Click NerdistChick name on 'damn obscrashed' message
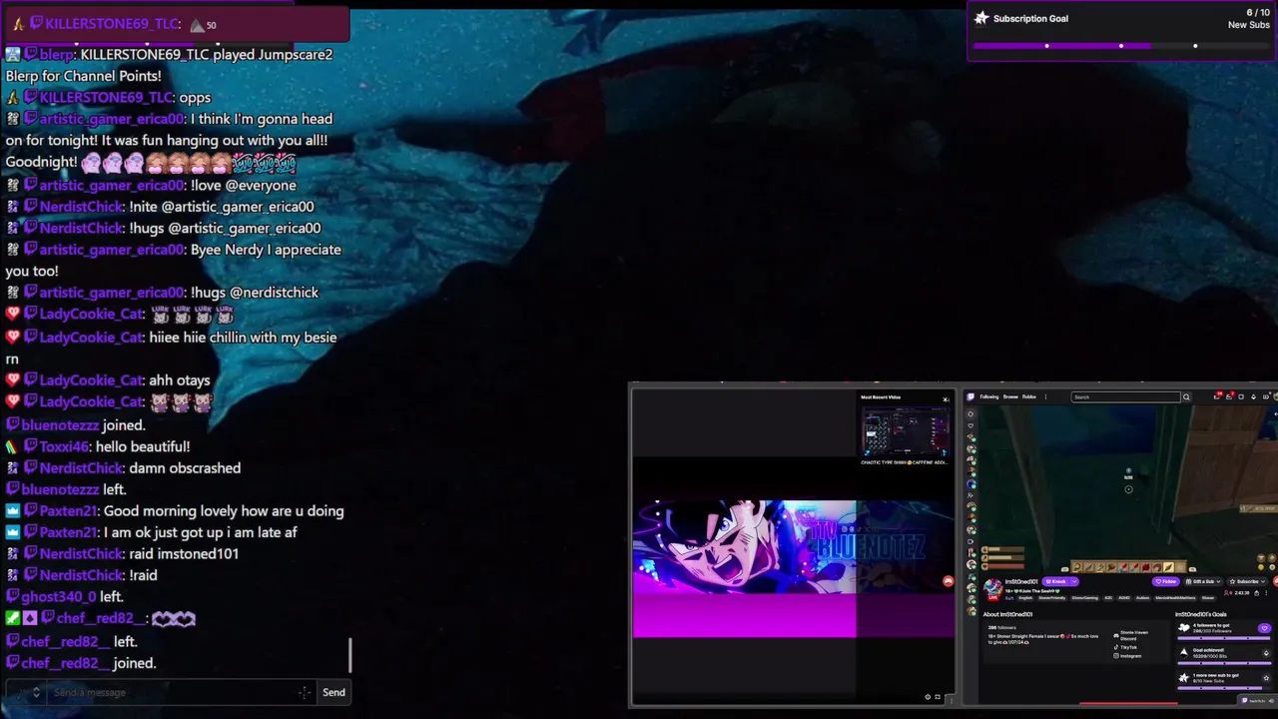 pos(81,467)
